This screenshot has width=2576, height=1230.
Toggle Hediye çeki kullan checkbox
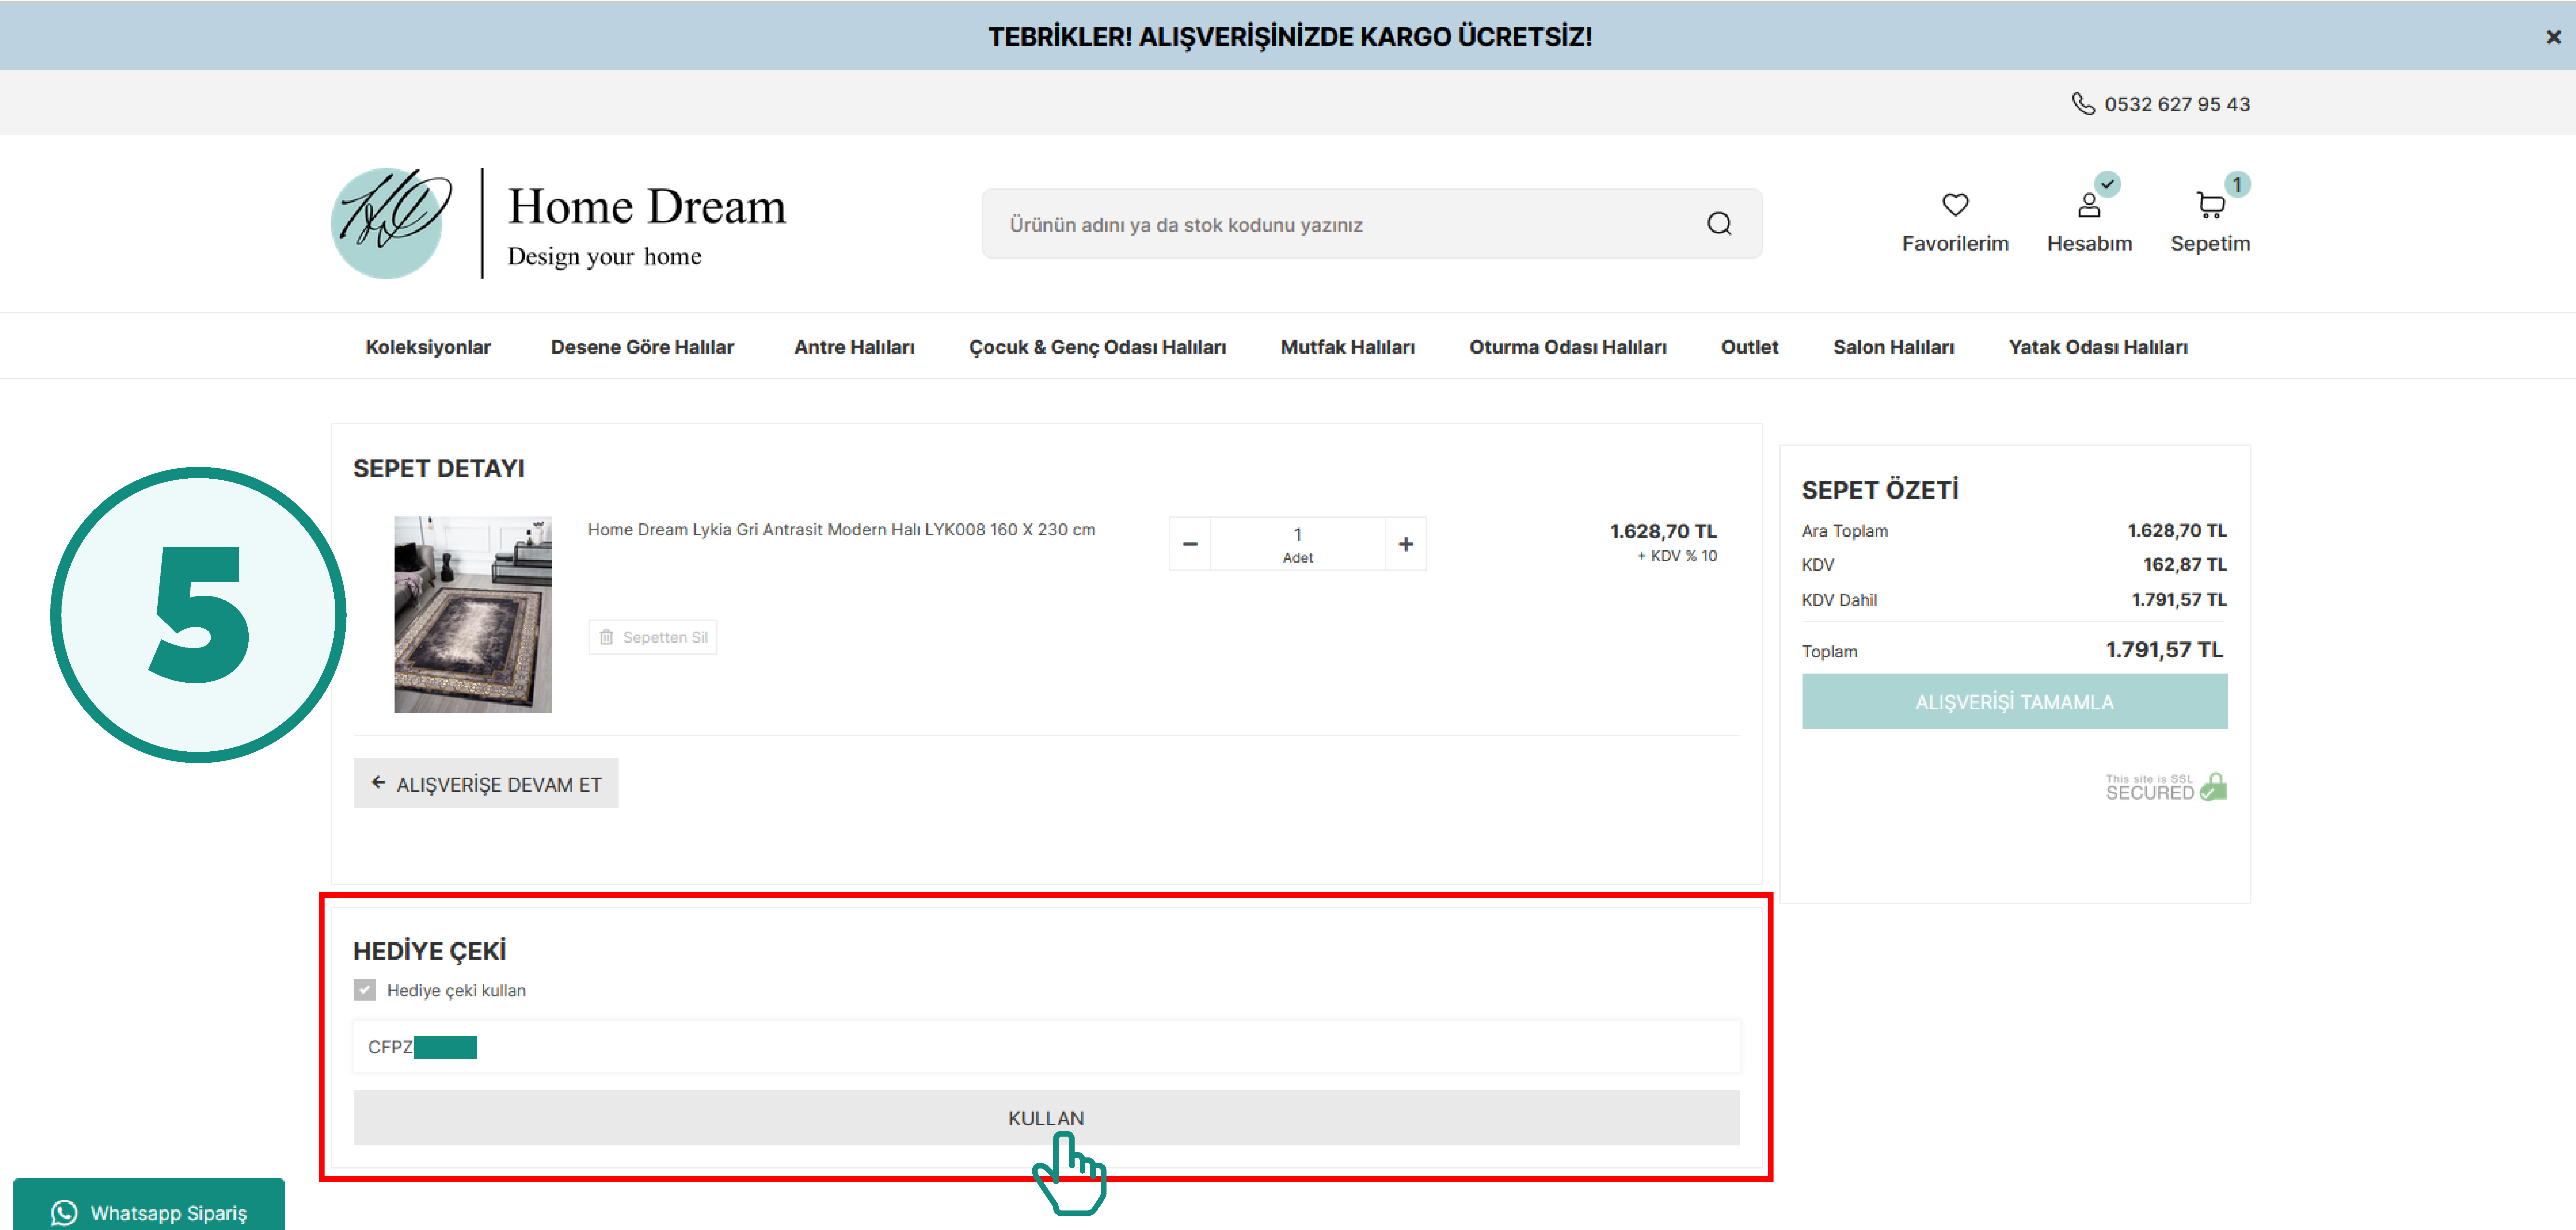tap(365, 990)
